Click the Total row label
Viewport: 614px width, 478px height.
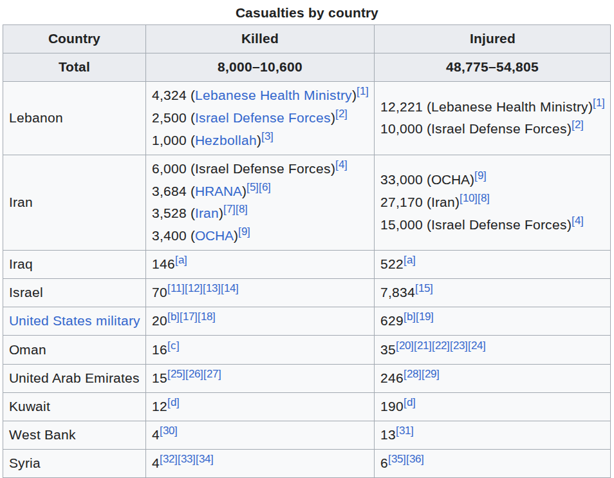pyautogui.click(x=75, y=67)
